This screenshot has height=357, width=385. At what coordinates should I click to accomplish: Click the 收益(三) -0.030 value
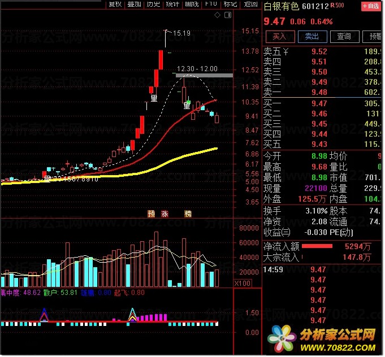point(316,232)
